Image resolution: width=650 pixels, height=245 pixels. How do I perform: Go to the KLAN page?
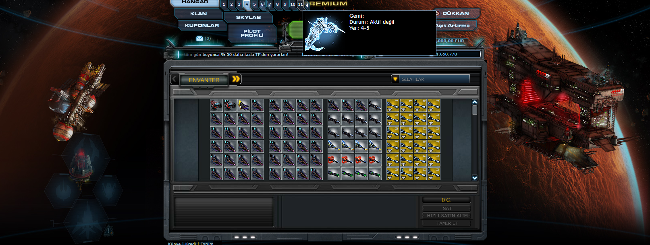coord(199,14)
